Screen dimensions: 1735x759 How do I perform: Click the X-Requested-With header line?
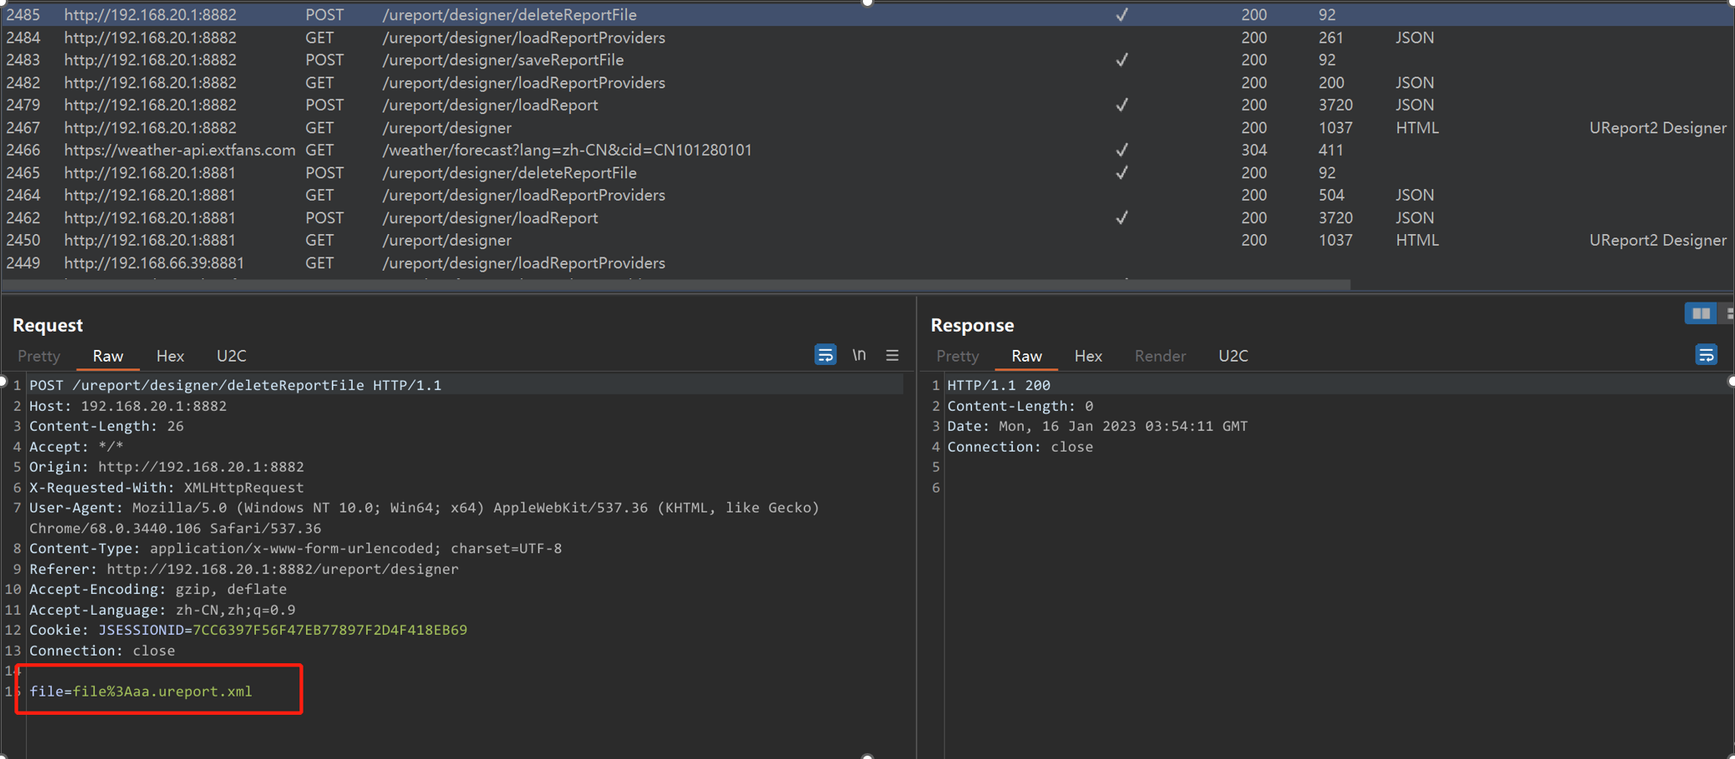point(167,487)
